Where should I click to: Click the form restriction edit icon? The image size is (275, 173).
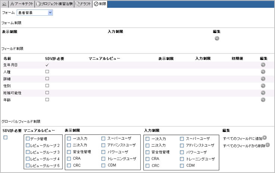pyautogui.click(x=217, y=38)
